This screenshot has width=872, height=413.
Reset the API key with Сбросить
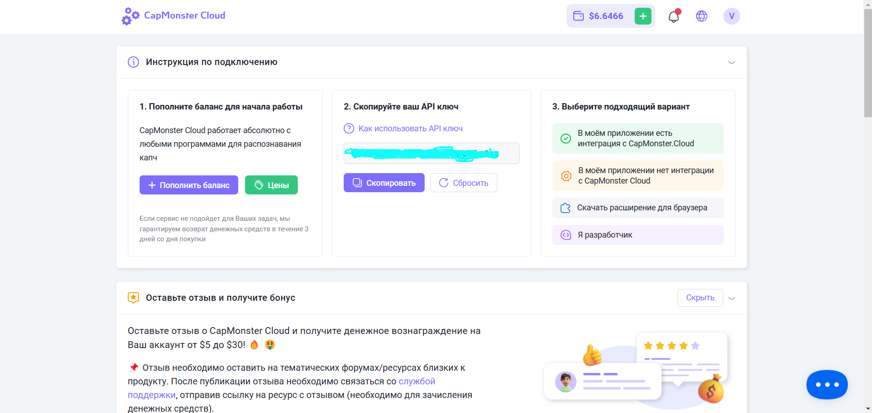coord(464,183)
